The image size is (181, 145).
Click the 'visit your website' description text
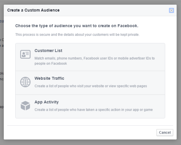tap(91, 86)
